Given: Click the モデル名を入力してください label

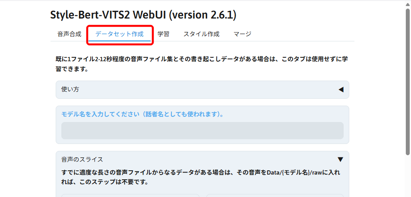Looking at the screenshot, I should point(142,114).
